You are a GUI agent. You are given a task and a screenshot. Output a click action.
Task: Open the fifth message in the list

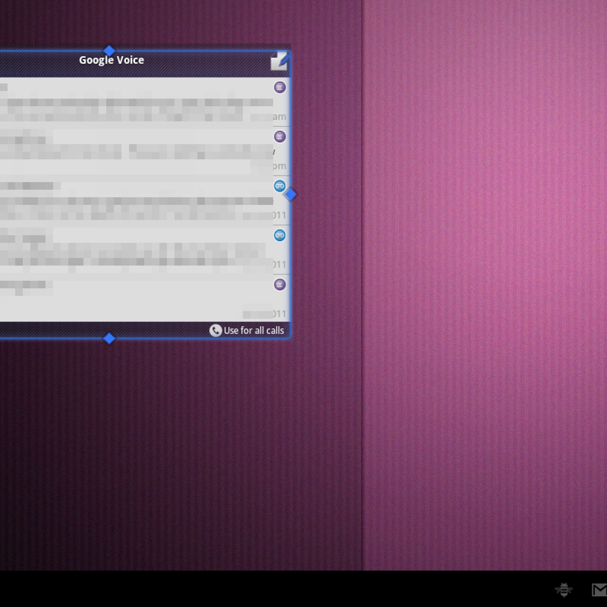pos(132,299)
